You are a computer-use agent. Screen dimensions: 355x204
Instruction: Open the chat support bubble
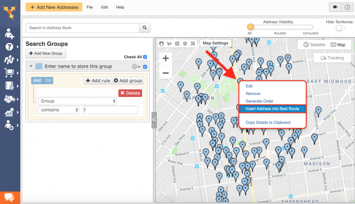[9, 198]
